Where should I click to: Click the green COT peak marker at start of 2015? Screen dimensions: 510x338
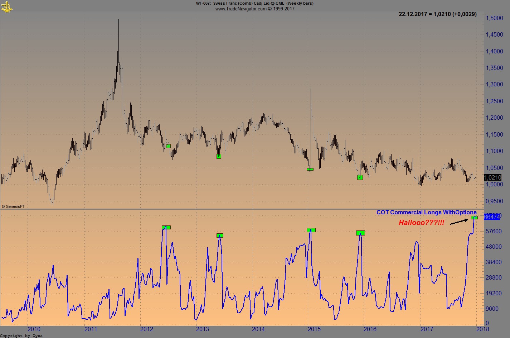point(311,230)
